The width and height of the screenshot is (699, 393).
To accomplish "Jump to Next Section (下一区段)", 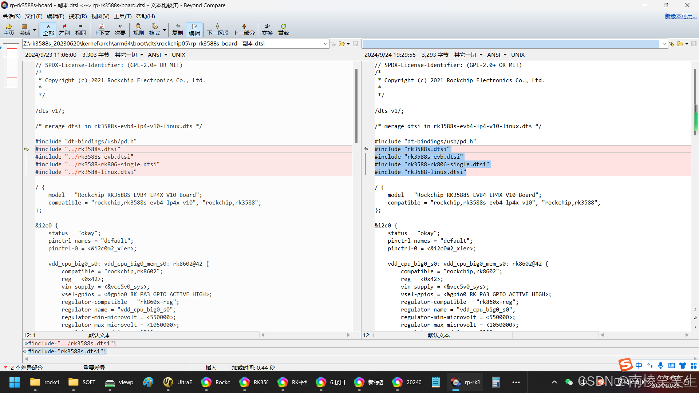I will coord(217,29).
